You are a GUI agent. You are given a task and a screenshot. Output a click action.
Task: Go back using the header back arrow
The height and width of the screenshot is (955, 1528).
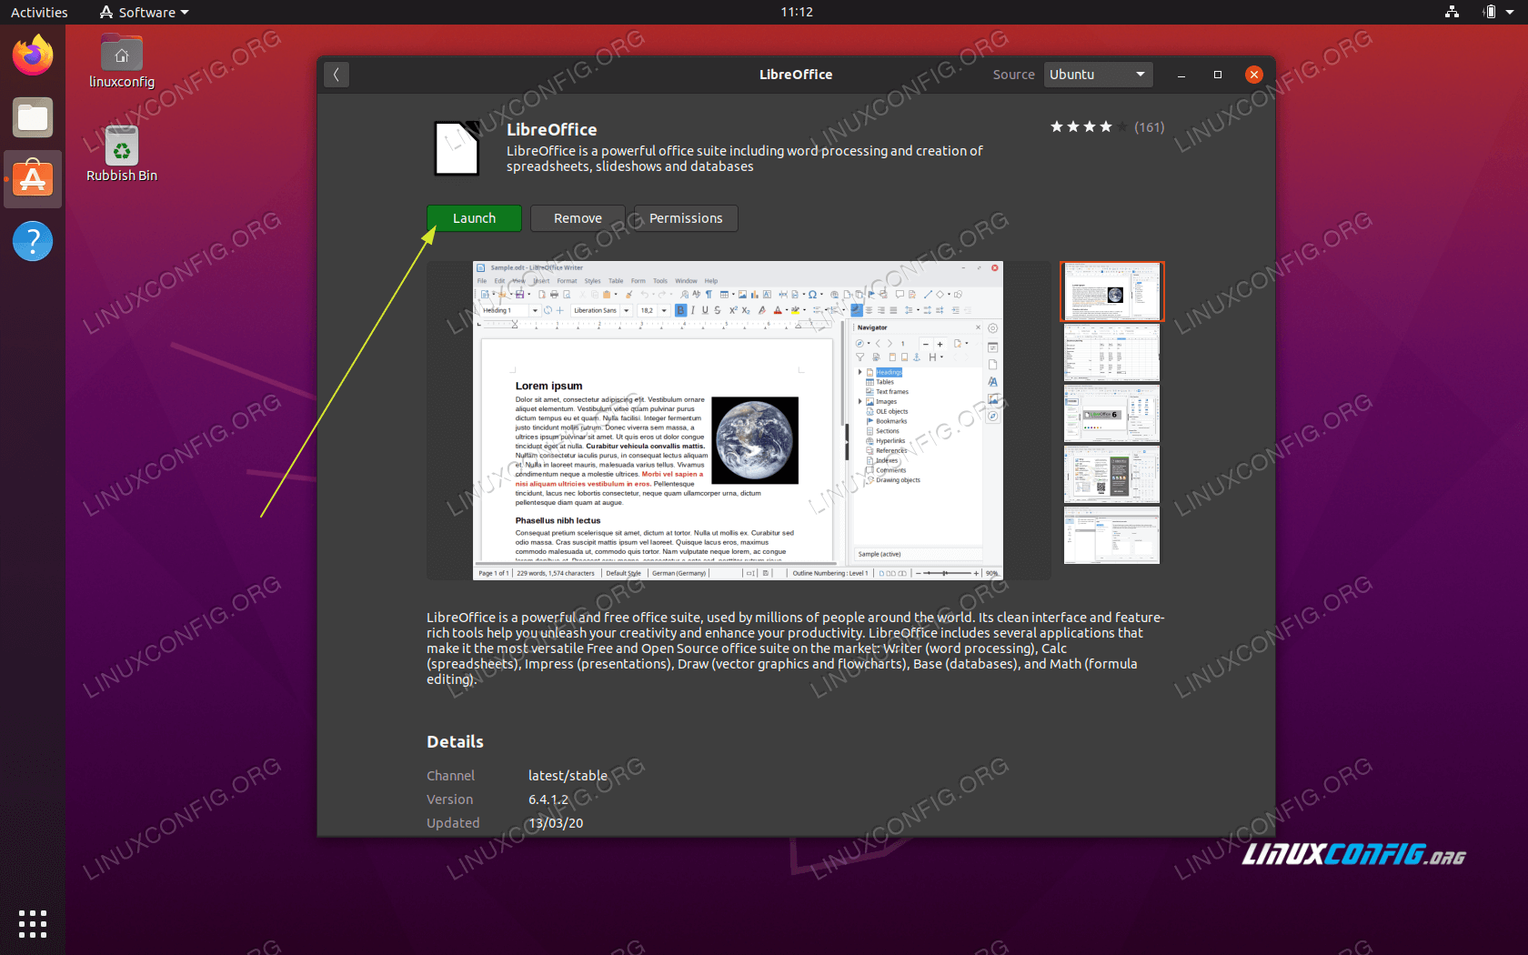point(337,75)
